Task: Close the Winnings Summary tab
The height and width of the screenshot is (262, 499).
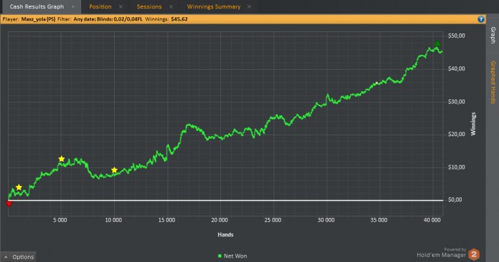Action: click(x=249, y=6)
